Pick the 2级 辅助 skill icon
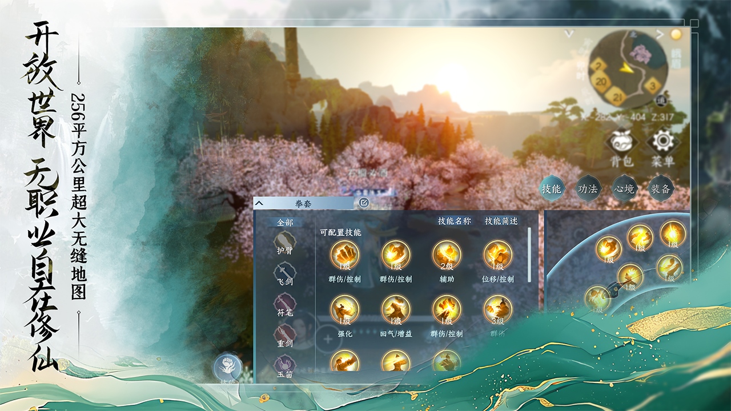 tap(447, 255)
